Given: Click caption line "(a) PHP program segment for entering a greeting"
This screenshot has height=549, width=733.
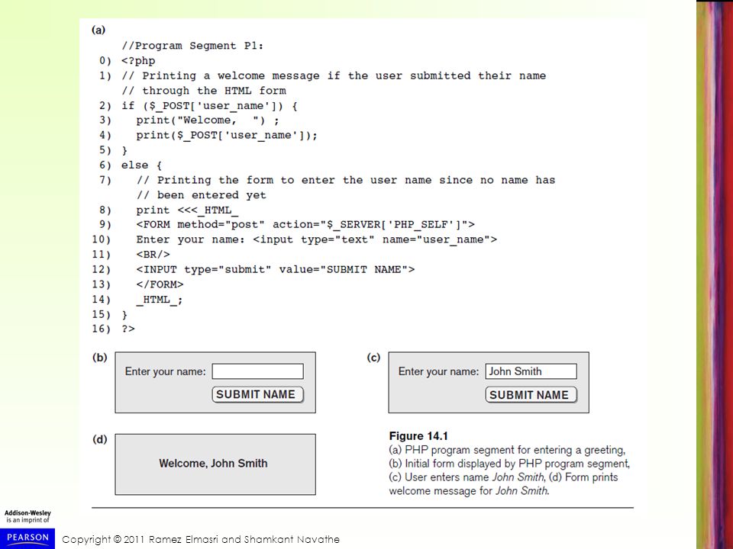Looking at the screenshot, I should tap(507, 450).
